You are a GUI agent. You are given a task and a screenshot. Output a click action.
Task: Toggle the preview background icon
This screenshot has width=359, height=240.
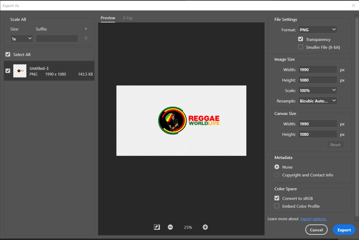[157, 227]
